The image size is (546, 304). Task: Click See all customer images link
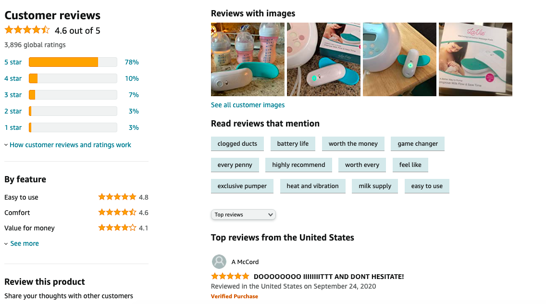click(x=248, y=105)
